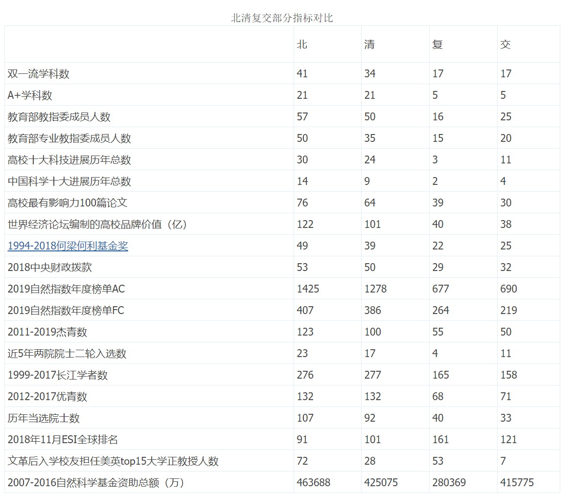Select the row label 历年当选院士数
Image resolution: width=571 pixels, height=496 pixels.
(x=44, y=418)
